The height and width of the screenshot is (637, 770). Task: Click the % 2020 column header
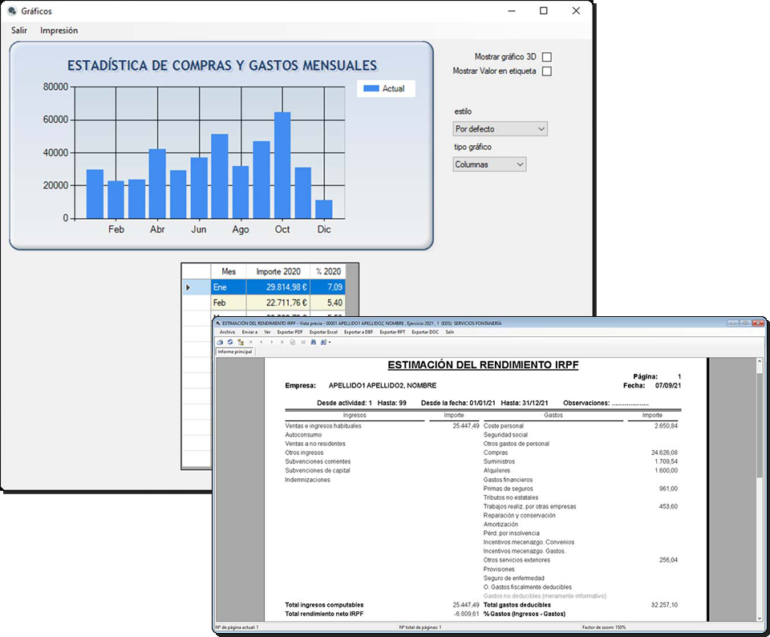(327, 271)
